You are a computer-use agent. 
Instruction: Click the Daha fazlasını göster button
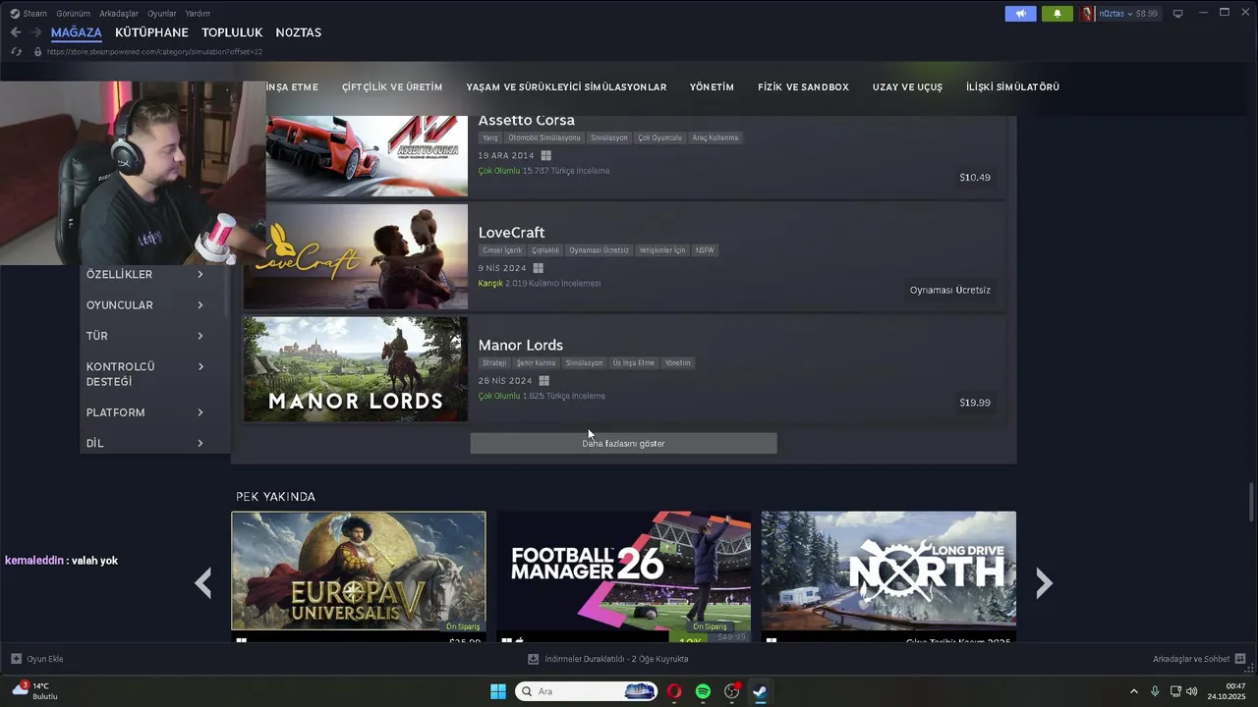coord(623,444)
